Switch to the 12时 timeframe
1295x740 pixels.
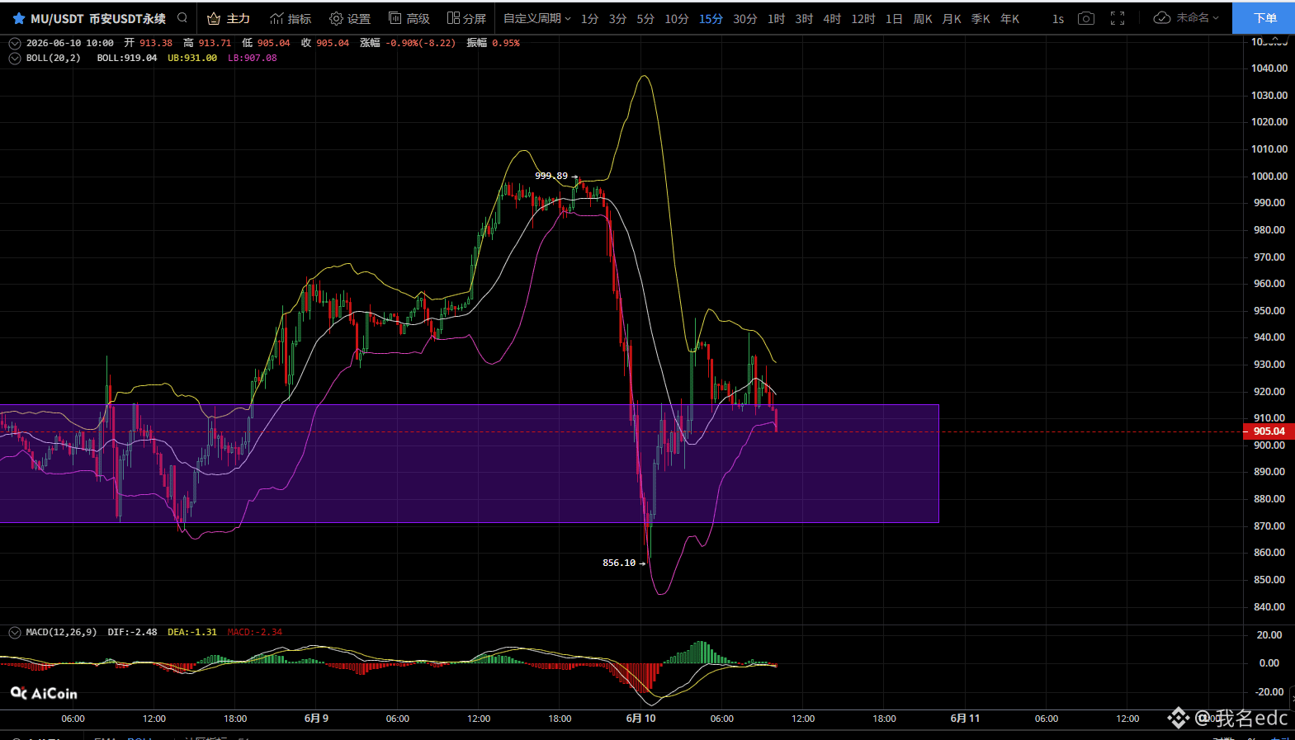[863, 18]
